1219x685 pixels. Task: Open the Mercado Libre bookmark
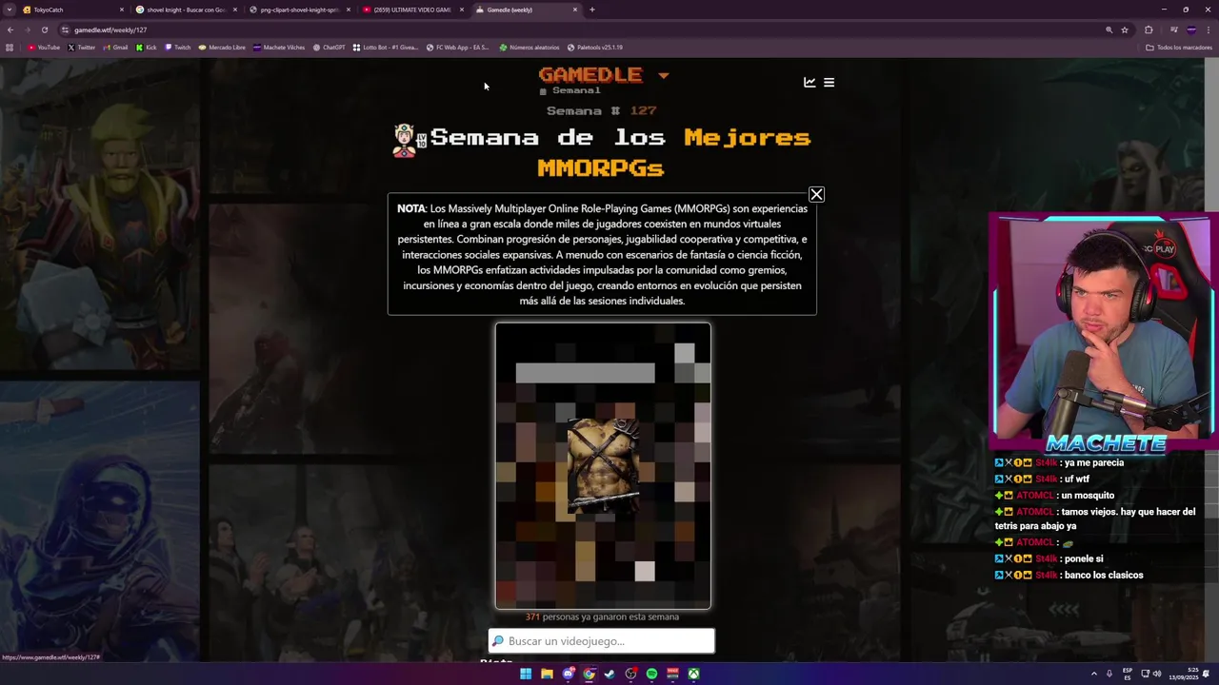pyautogui.click(x=222, y=48)
